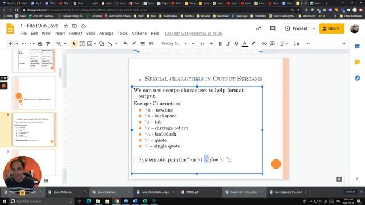Collapse the menus with the up chevron
Viewport: 365px width, 205px height.
tap(344, 44)
